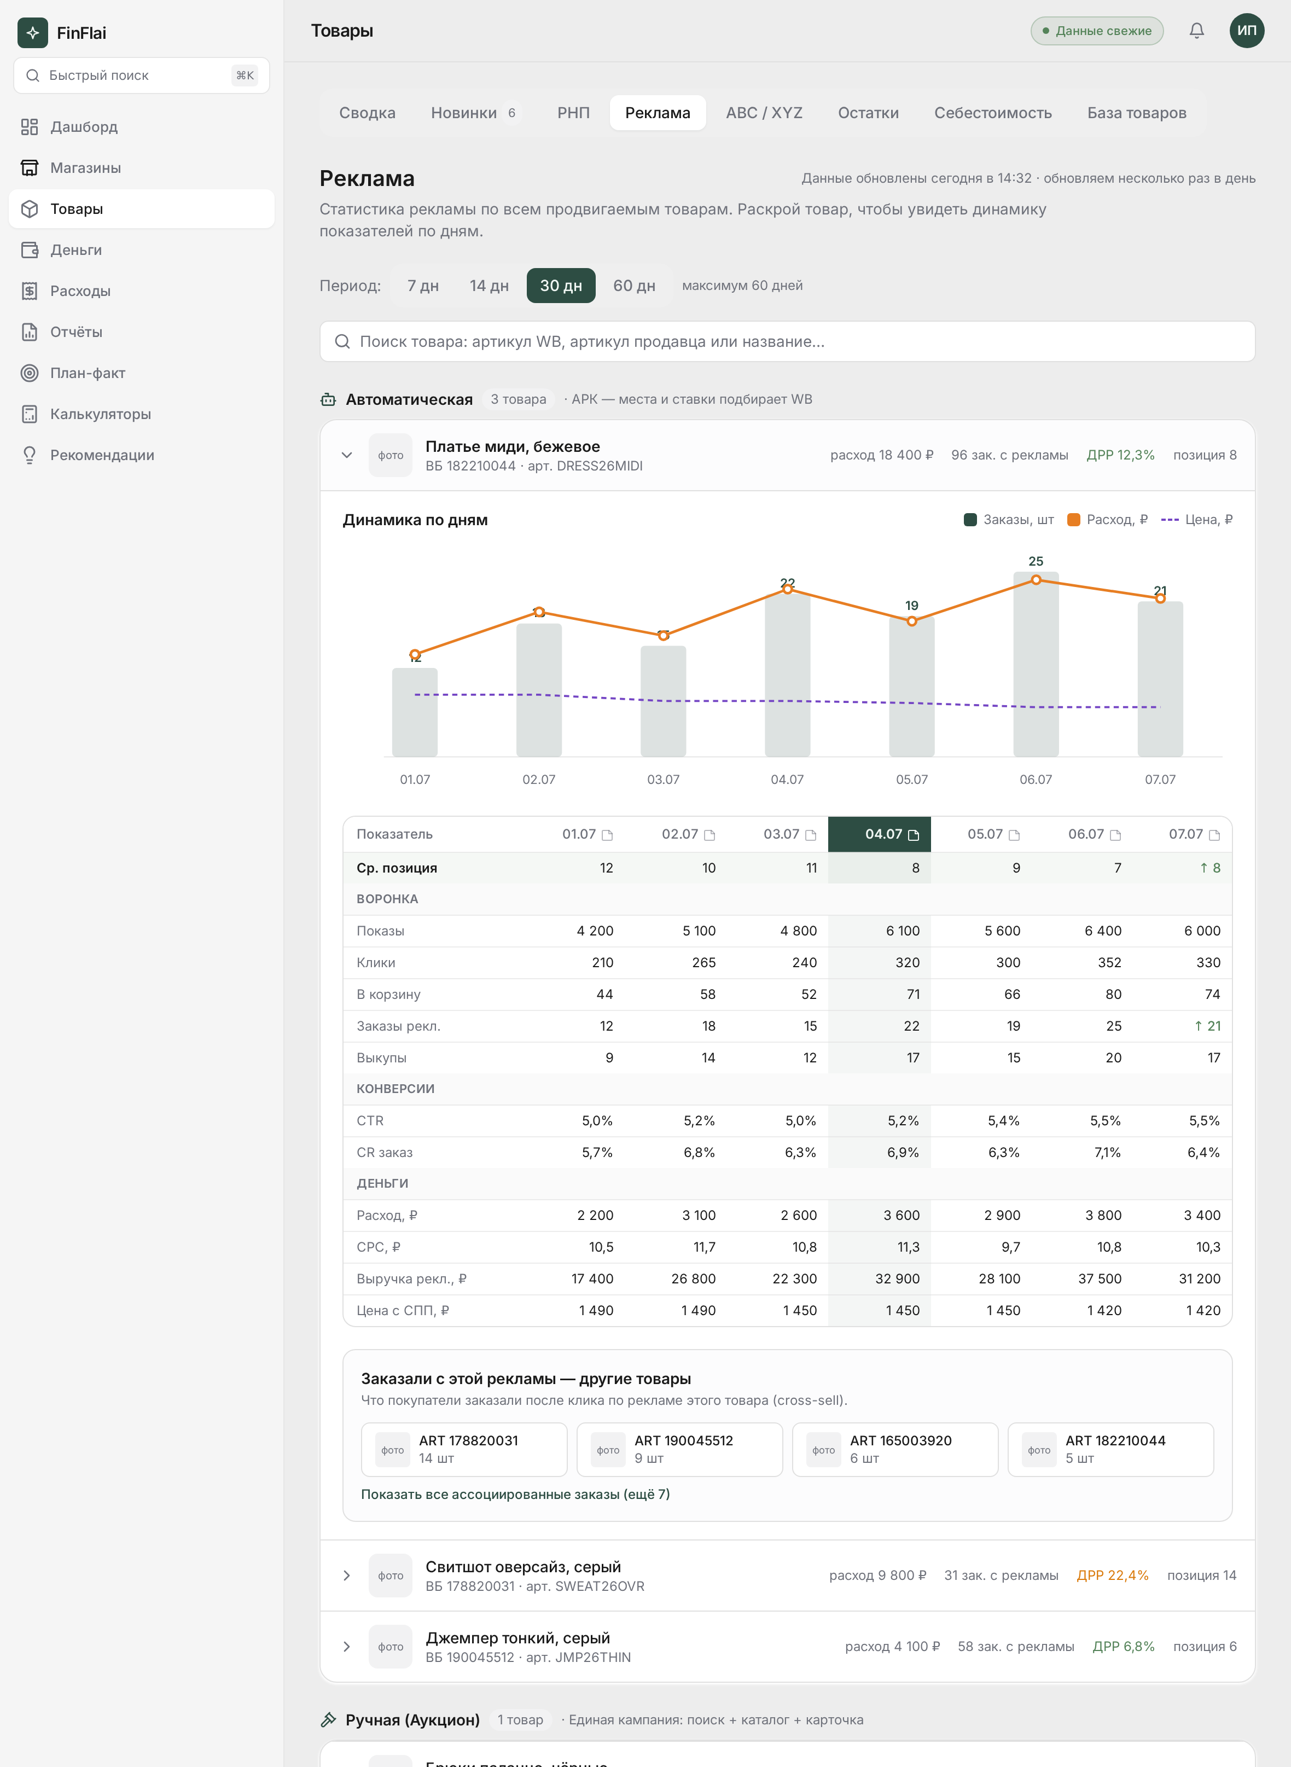Screen dimensions: 1291x1767
Task: Open Магазины storefront icon in sidebar
Action: (x=30, y=168)
